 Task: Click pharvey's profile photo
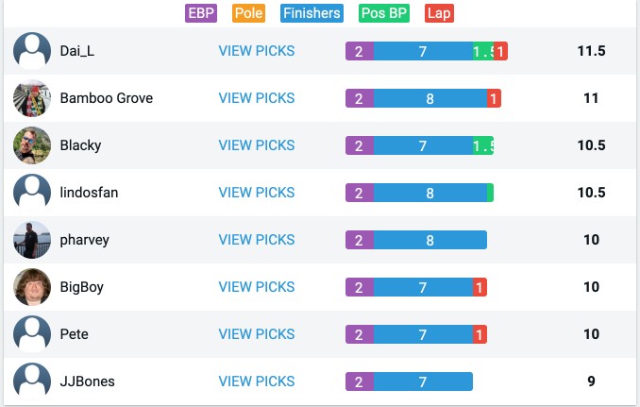coord(32,240)
